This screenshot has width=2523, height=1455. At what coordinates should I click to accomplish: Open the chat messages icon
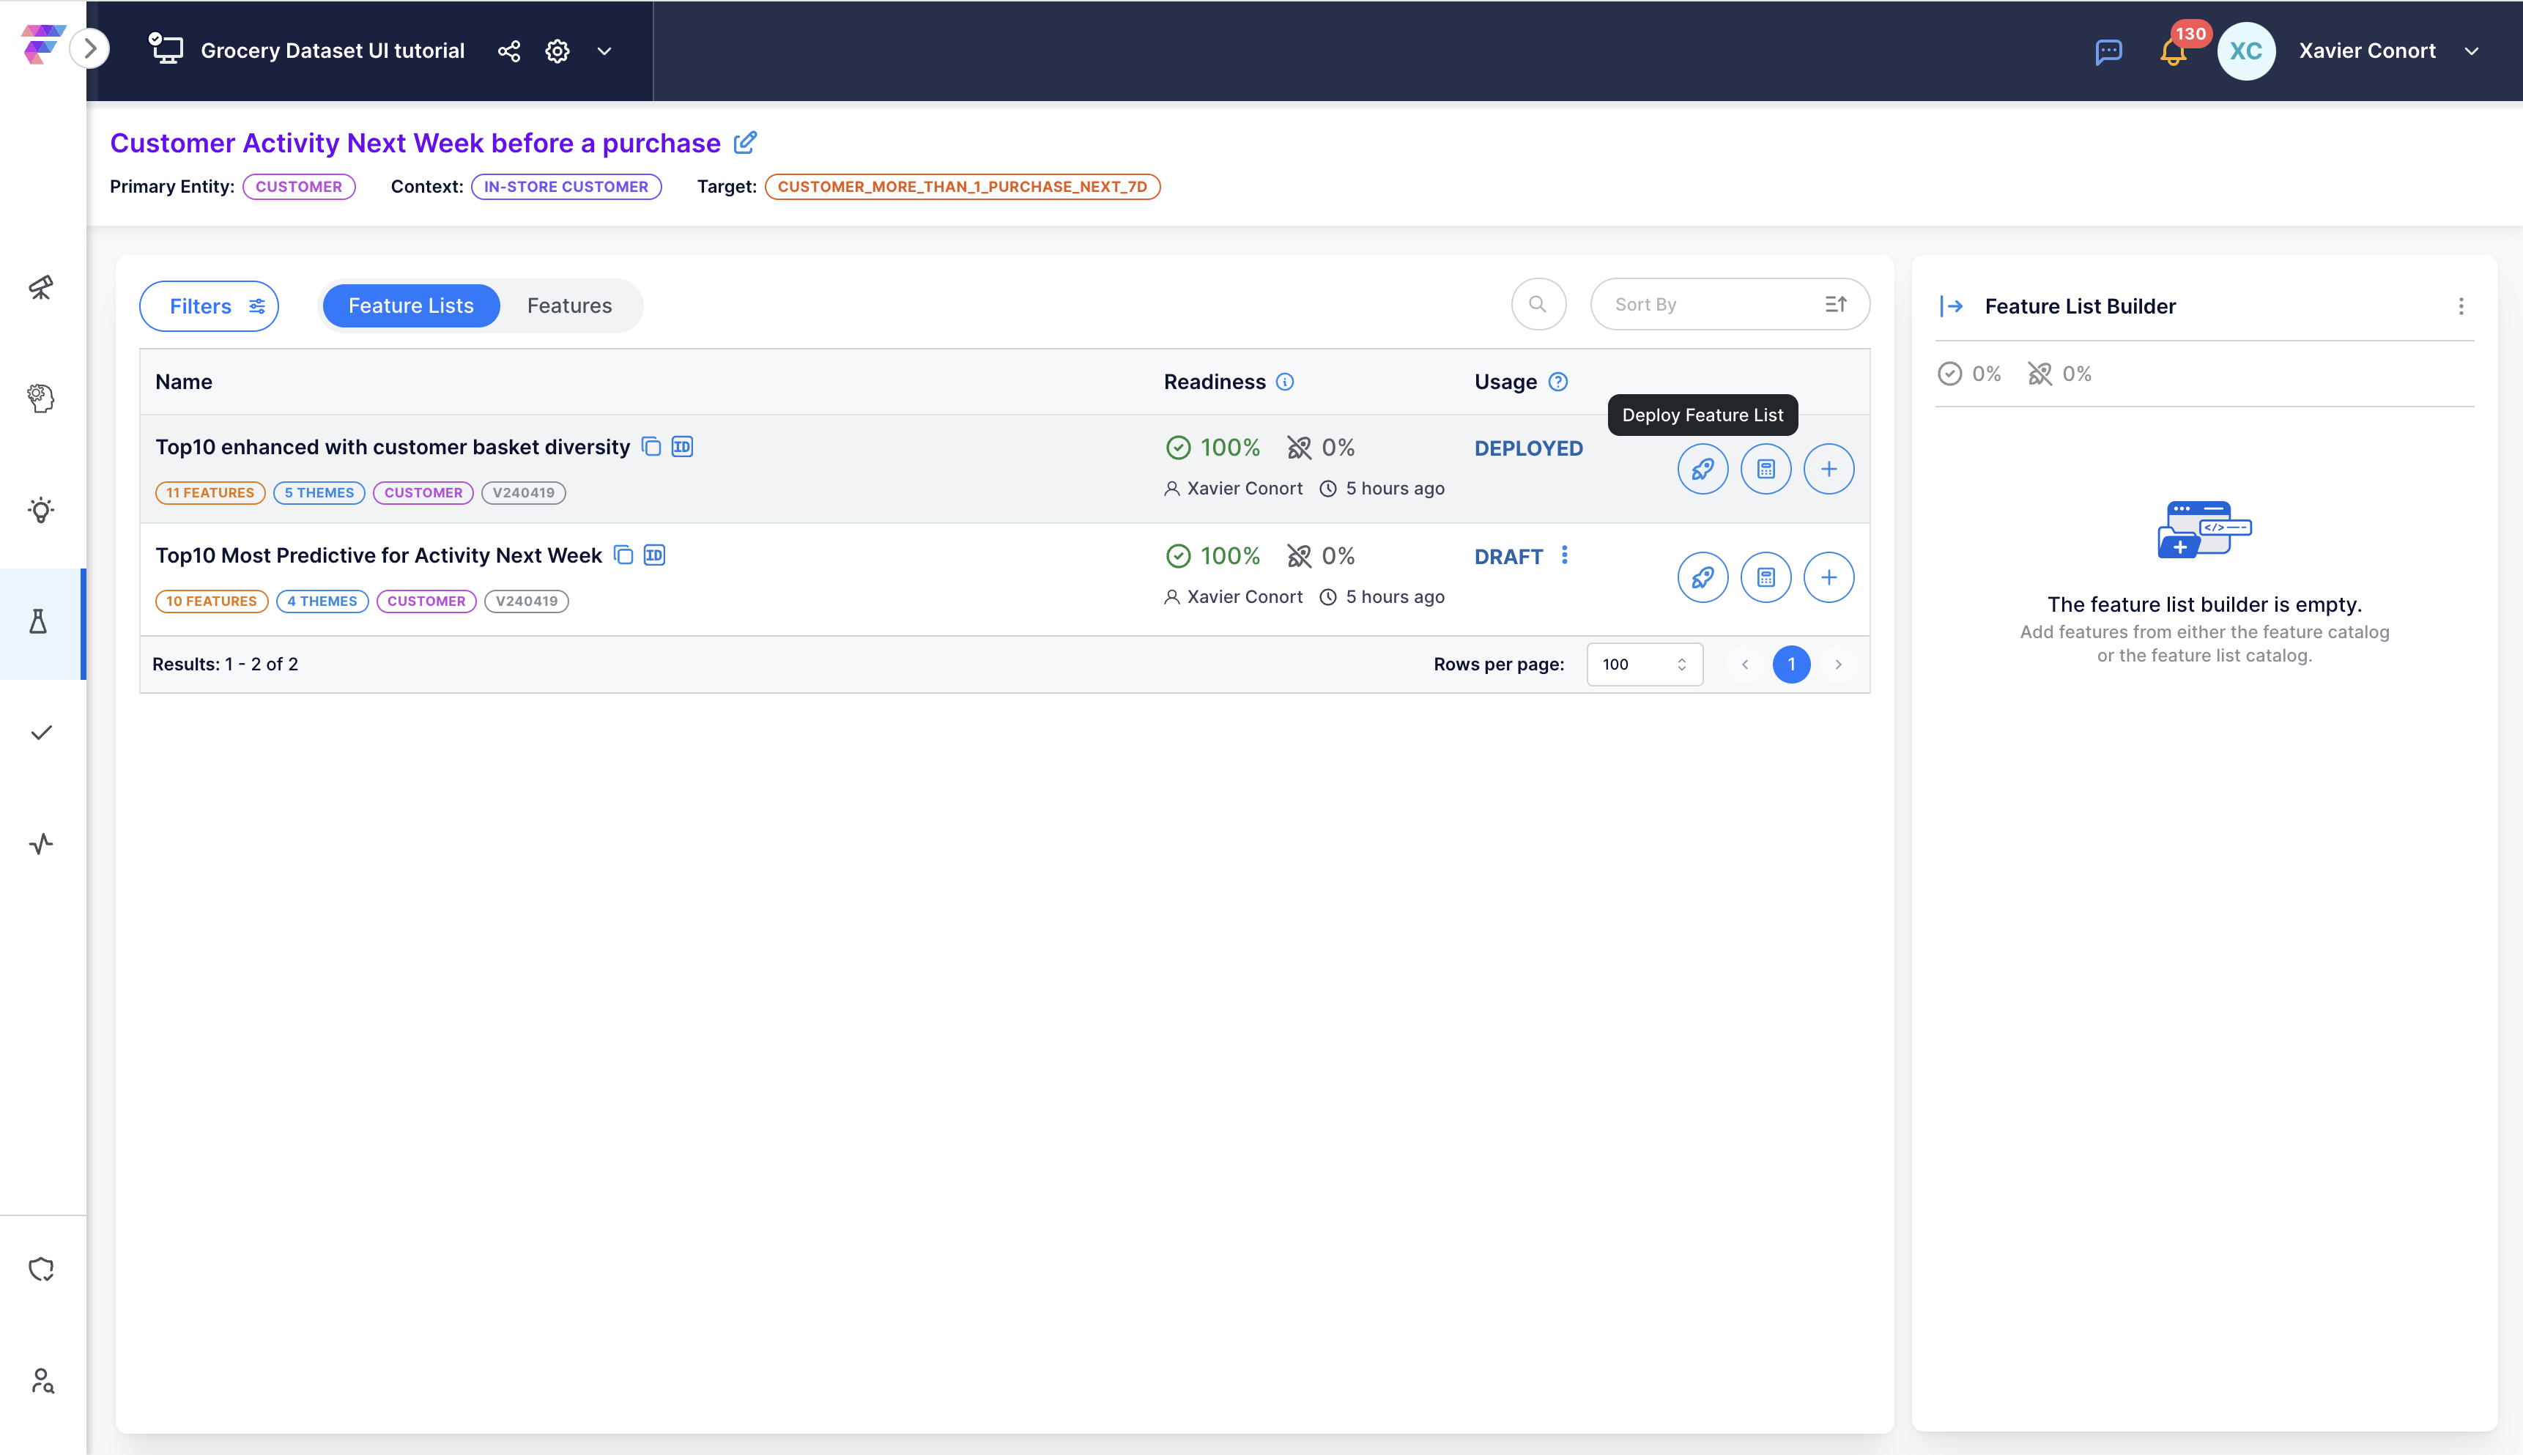pos(2108,51)
